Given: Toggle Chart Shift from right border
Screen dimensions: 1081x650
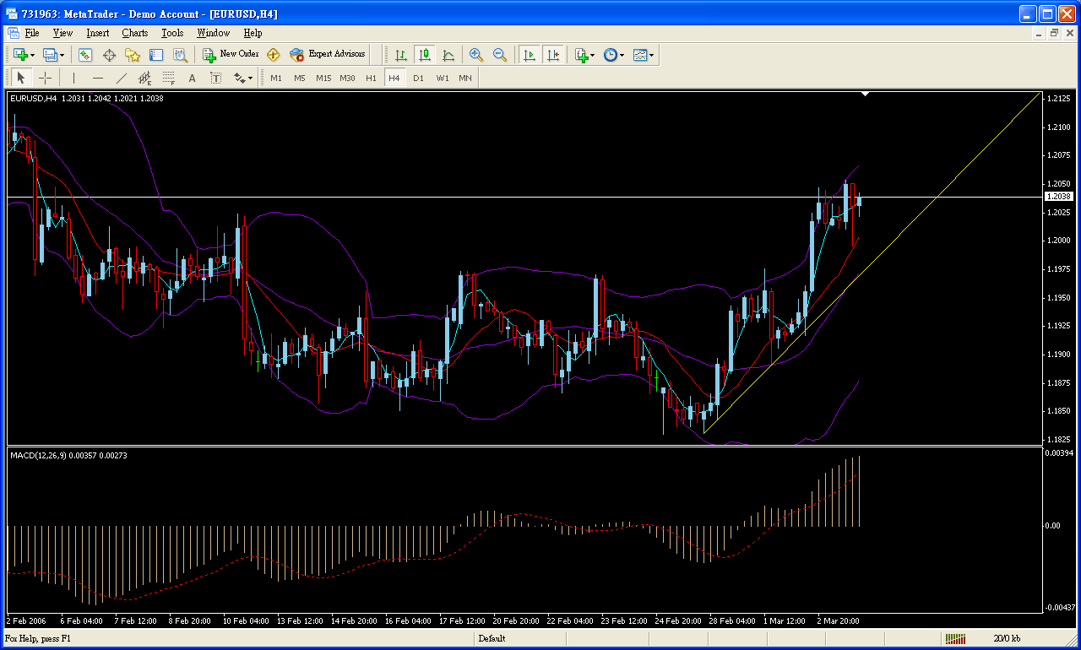Looking at the screenshot, I should coord(553,55).
